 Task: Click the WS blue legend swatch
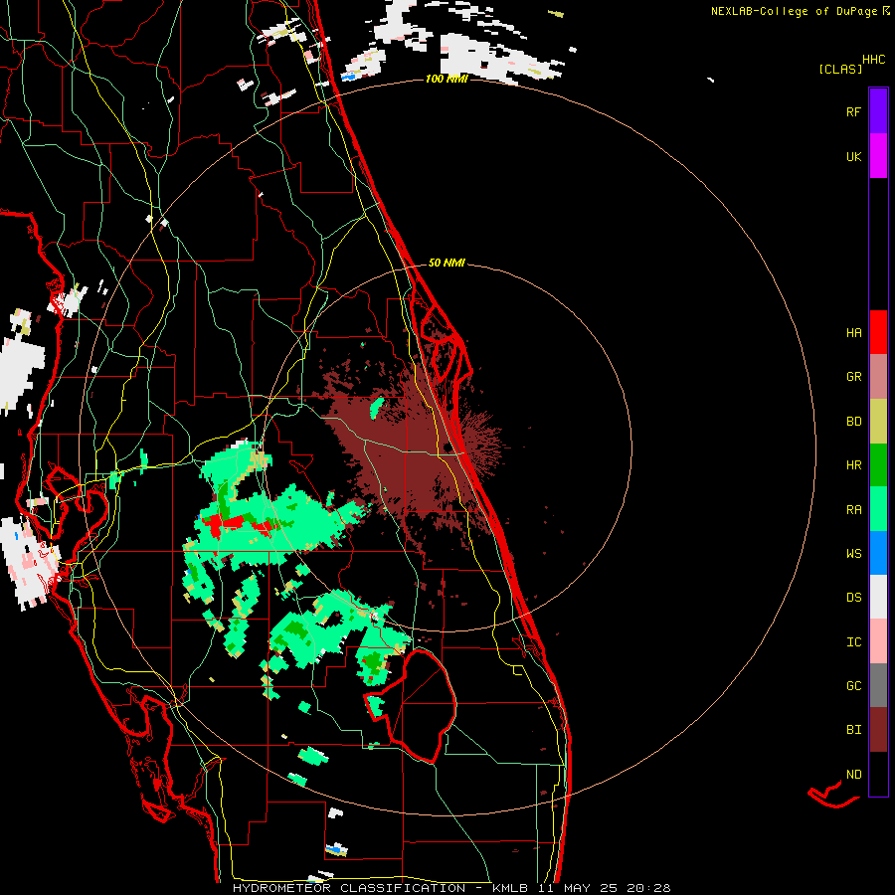pyautogui.click(x=878, y=553)
